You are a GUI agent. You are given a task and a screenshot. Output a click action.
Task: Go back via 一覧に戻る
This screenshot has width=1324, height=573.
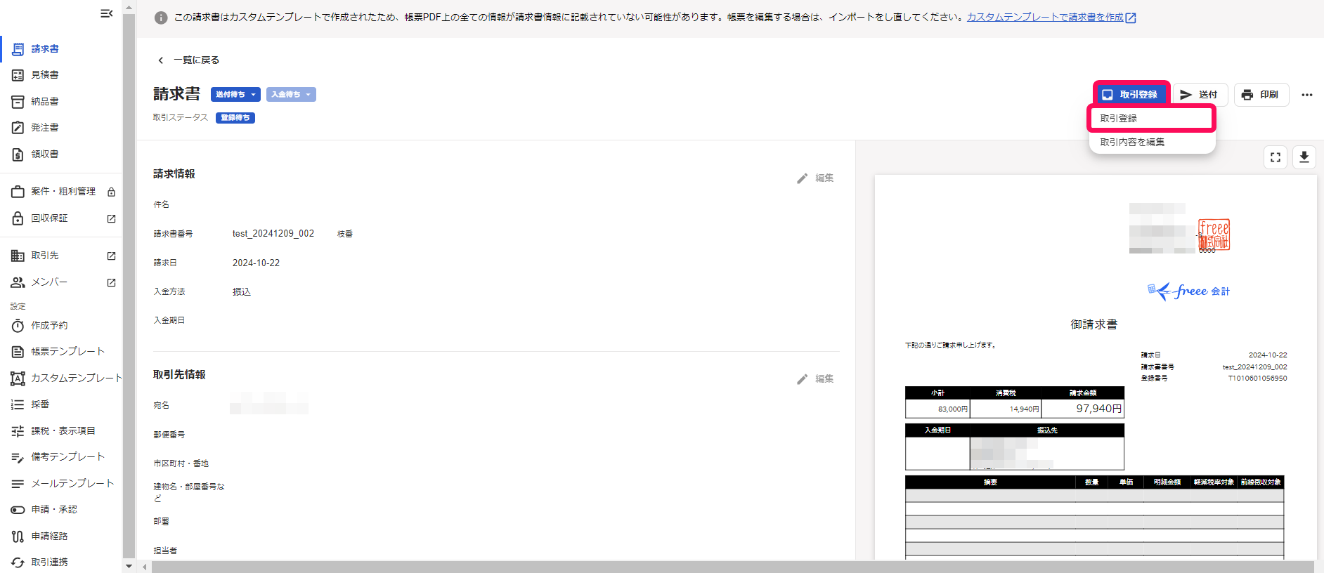coord(188,60)
